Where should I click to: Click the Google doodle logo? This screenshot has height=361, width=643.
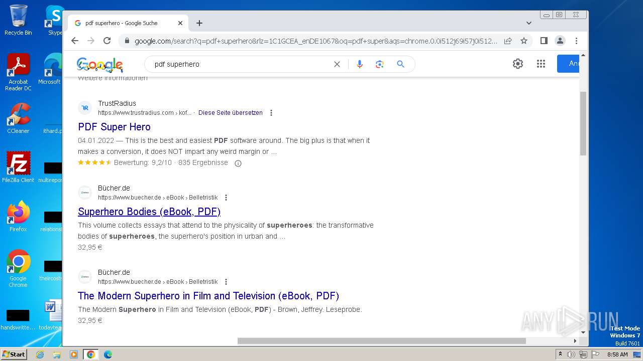point(100,65)
